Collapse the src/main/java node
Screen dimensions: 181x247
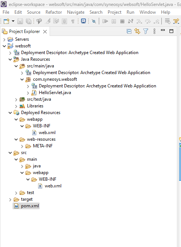click(16, 66)
